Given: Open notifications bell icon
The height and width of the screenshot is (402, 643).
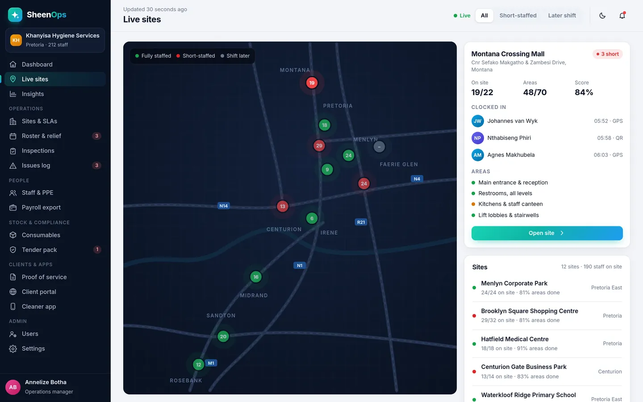Looking at the screenshot, I should [622, 16].
